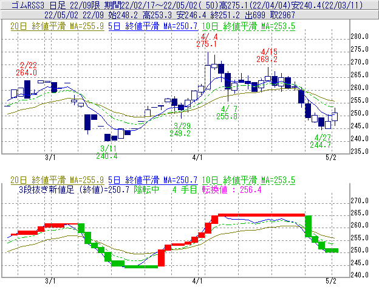Click the 3/11 240.4 low label

(107, 152)
